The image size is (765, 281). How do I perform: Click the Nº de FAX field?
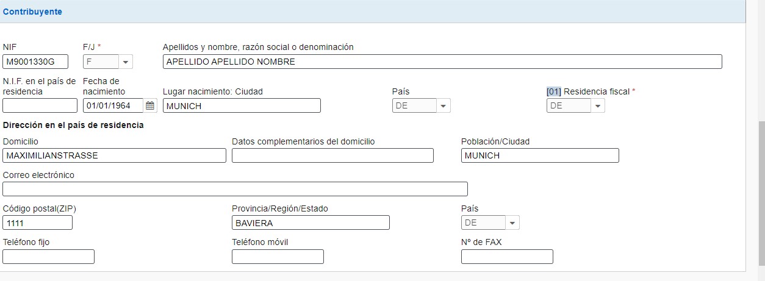point(507,257)
